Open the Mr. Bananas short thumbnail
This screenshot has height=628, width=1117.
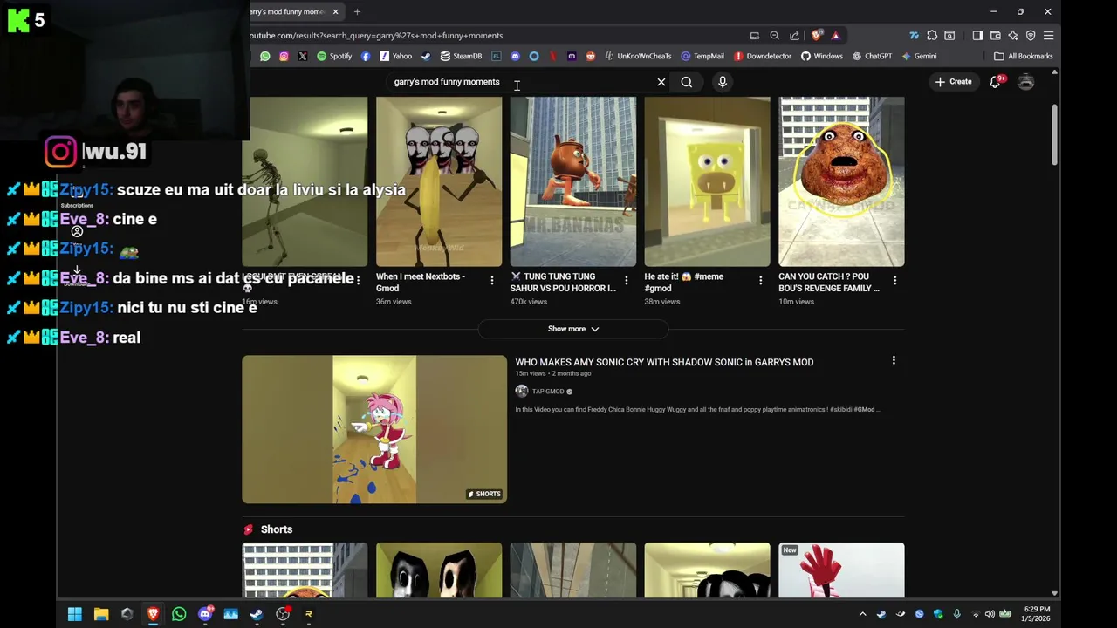pyautogui.click(x=573, y=181)
